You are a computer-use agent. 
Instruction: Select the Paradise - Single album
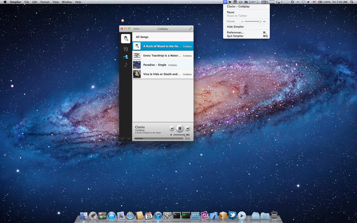(x=163, y=65)
